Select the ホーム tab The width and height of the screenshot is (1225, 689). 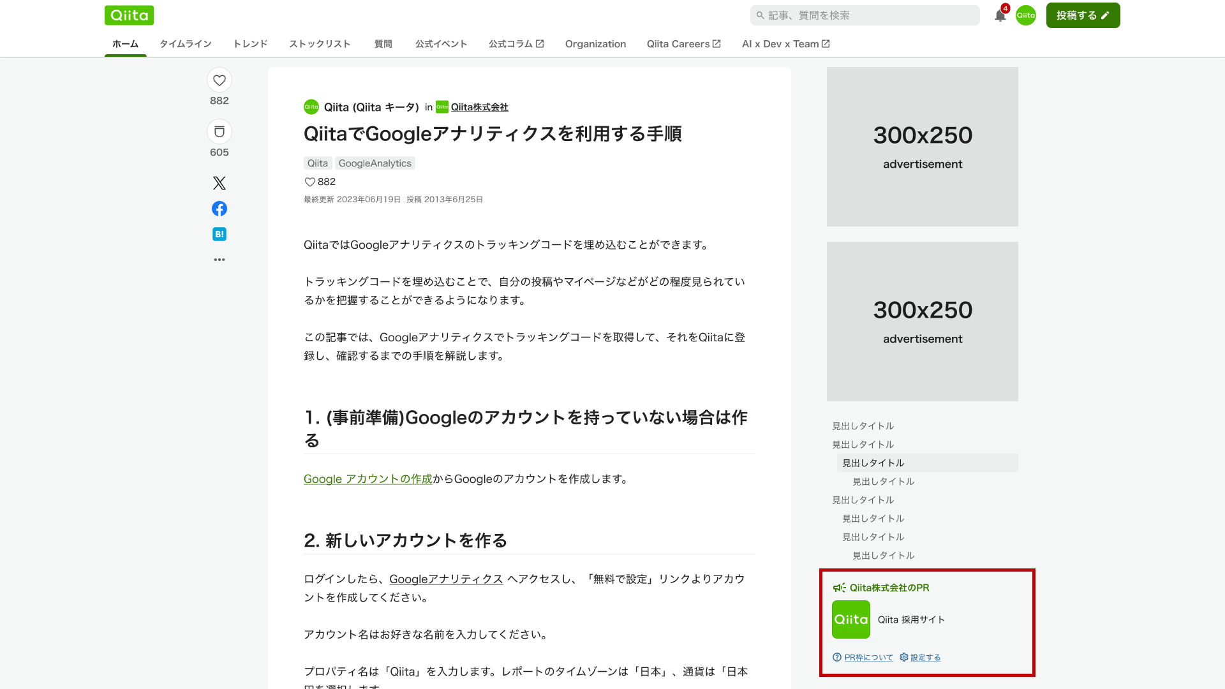tap(125, 43)
